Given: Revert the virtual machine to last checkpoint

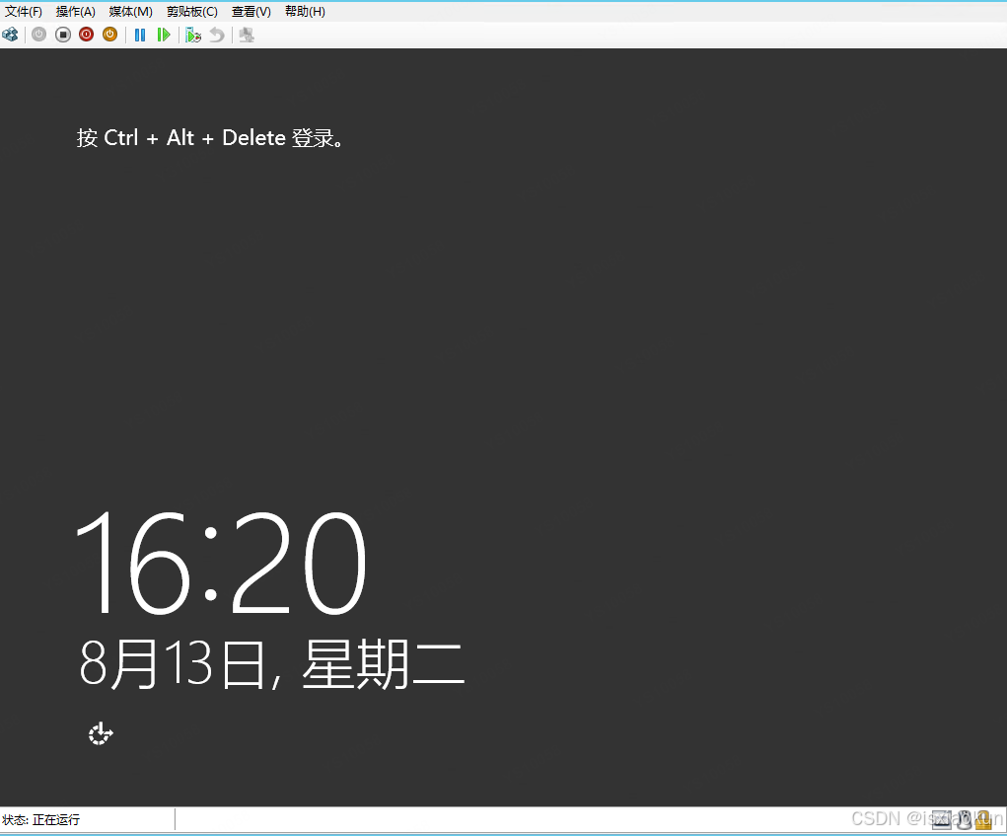Looking at the screenshot, I should (216, 35).
